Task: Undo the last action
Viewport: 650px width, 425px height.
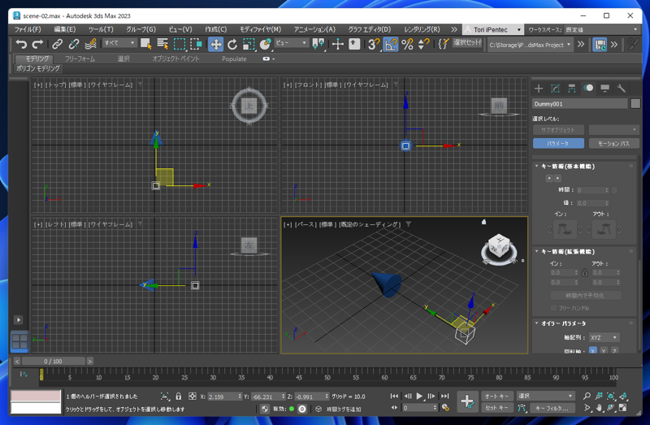Action: pyautogui.click(x=21, y=44)
